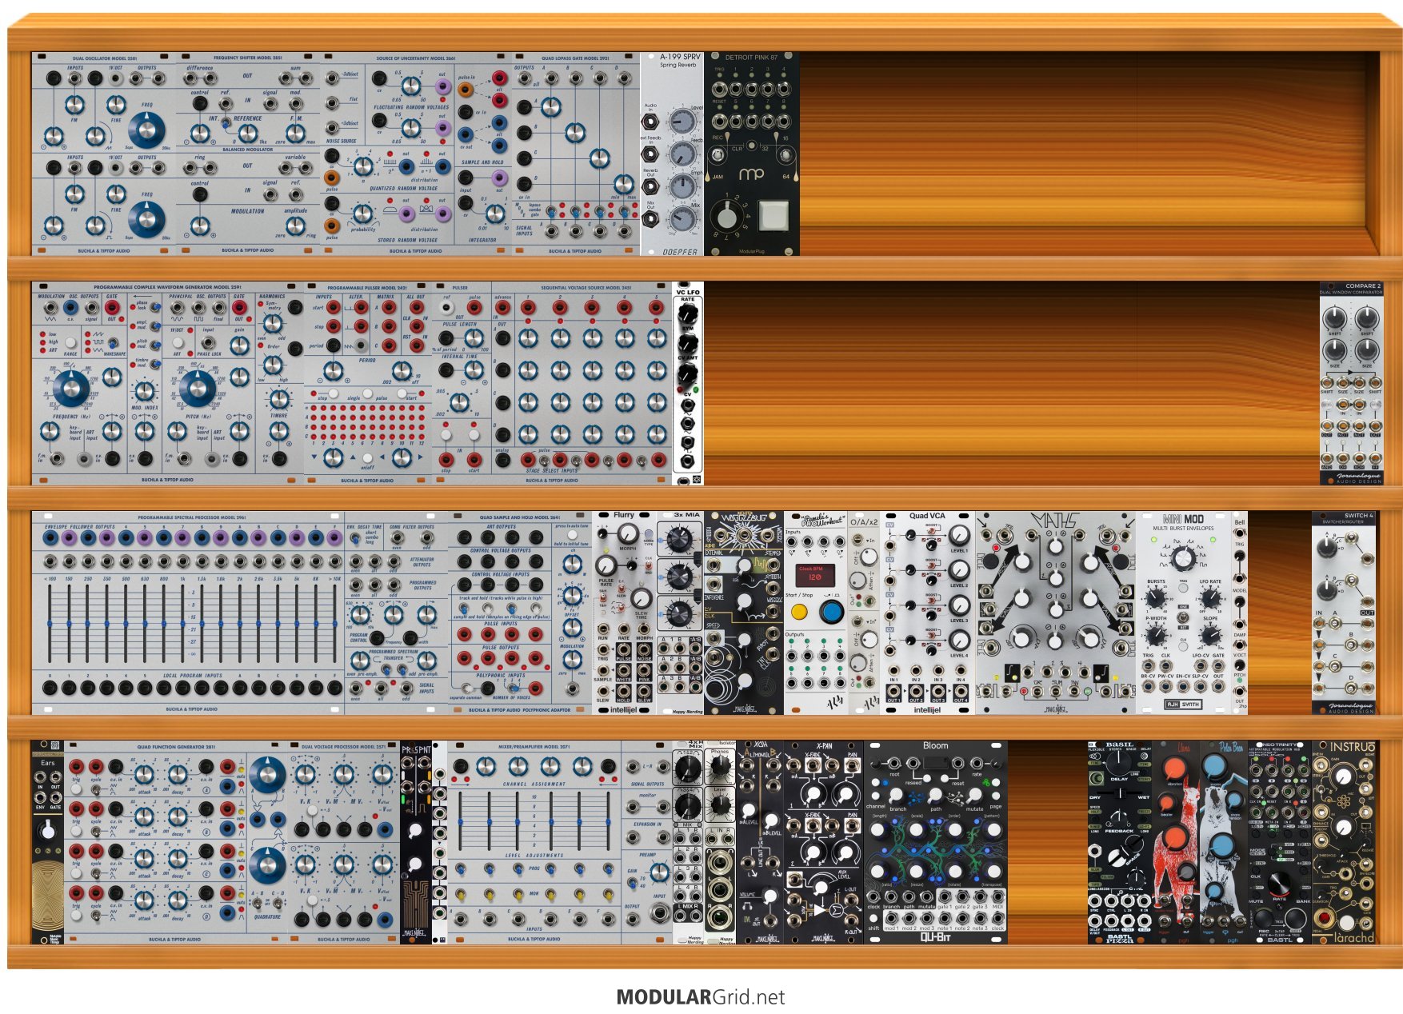Screen dimensions: 1403x1014
Task: Click the BURSTS knob on Mini Mod
Action: (1156, 599)
